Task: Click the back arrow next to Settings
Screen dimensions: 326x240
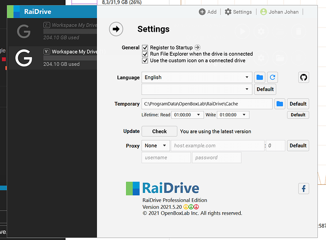Action: point(116,29)
